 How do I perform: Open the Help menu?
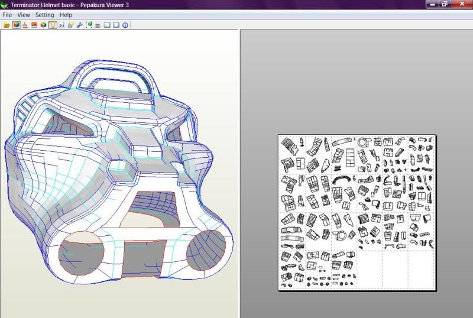pyautogui.click(x=66, y=15)
